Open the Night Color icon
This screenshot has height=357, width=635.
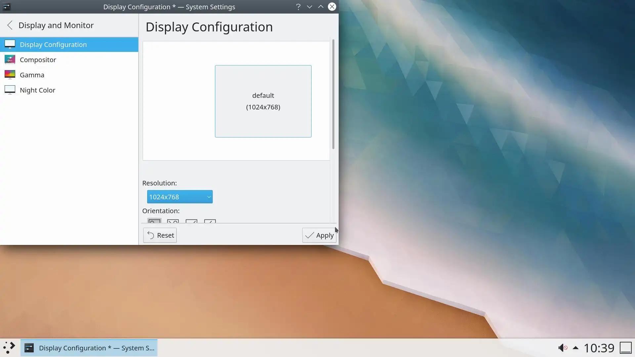10,90
